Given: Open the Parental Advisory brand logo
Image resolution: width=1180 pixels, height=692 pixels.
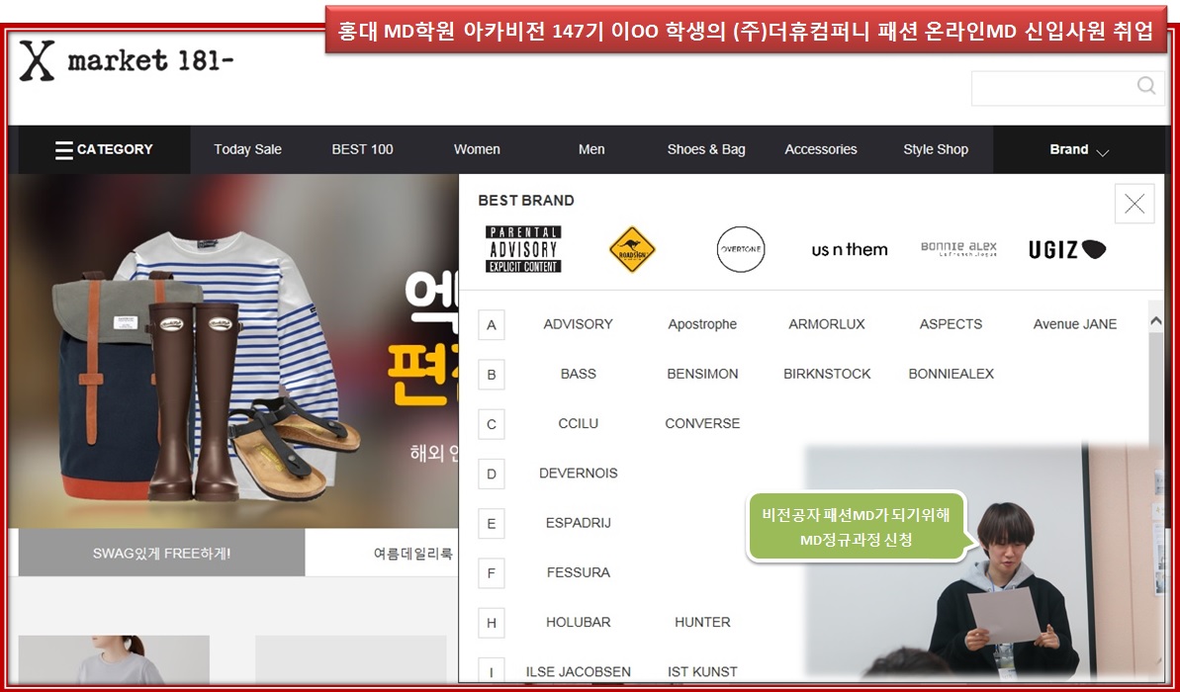Looking at the screenshot, I should [523, 249].
